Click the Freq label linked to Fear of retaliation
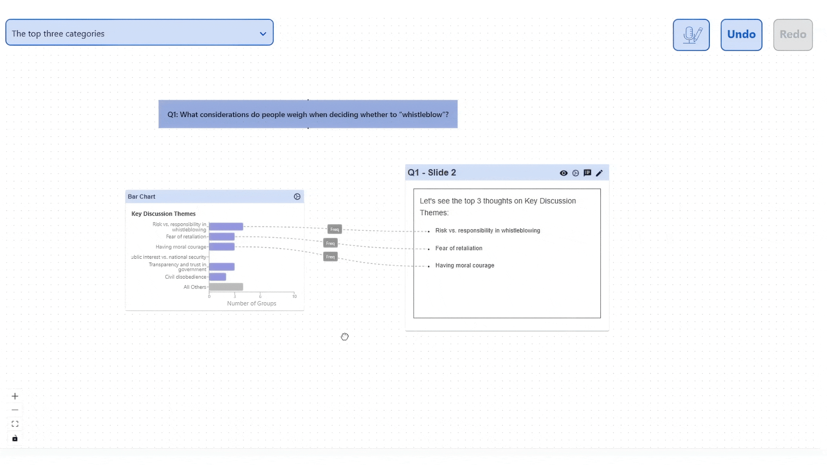 (330, 243)
